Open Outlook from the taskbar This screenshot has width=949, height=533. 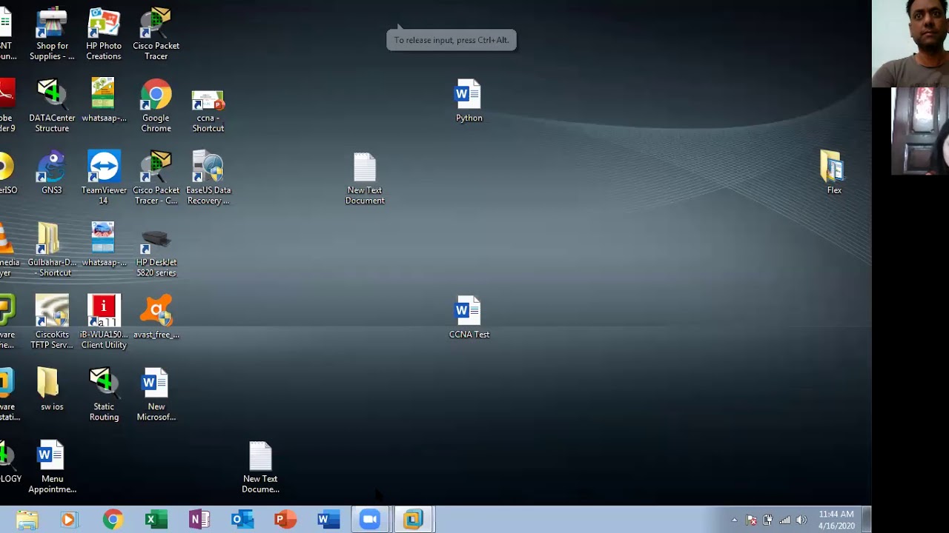pyautogui.click(x=242, y=520)
